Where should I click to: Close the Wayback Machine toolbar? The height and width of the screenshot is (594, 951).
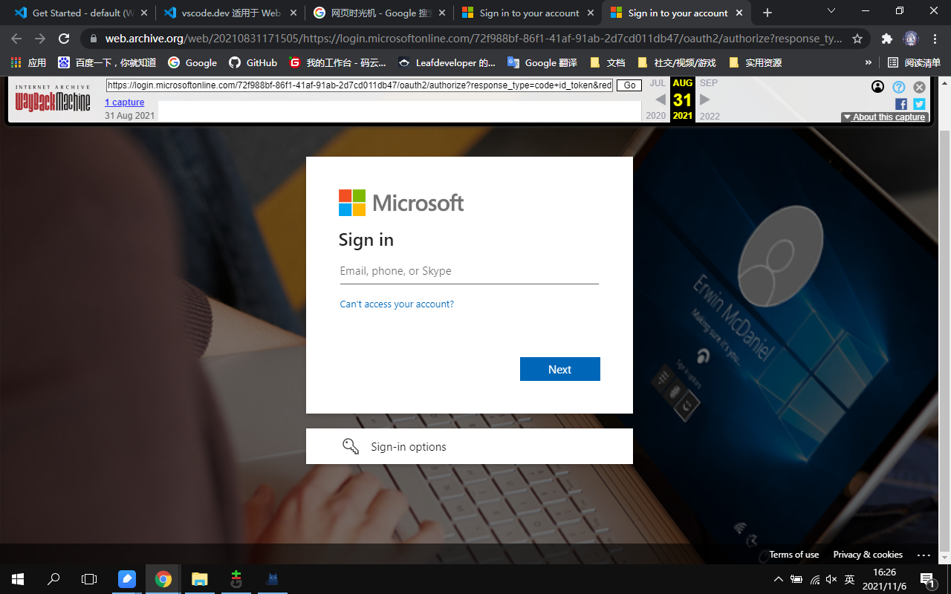[919, 87]
